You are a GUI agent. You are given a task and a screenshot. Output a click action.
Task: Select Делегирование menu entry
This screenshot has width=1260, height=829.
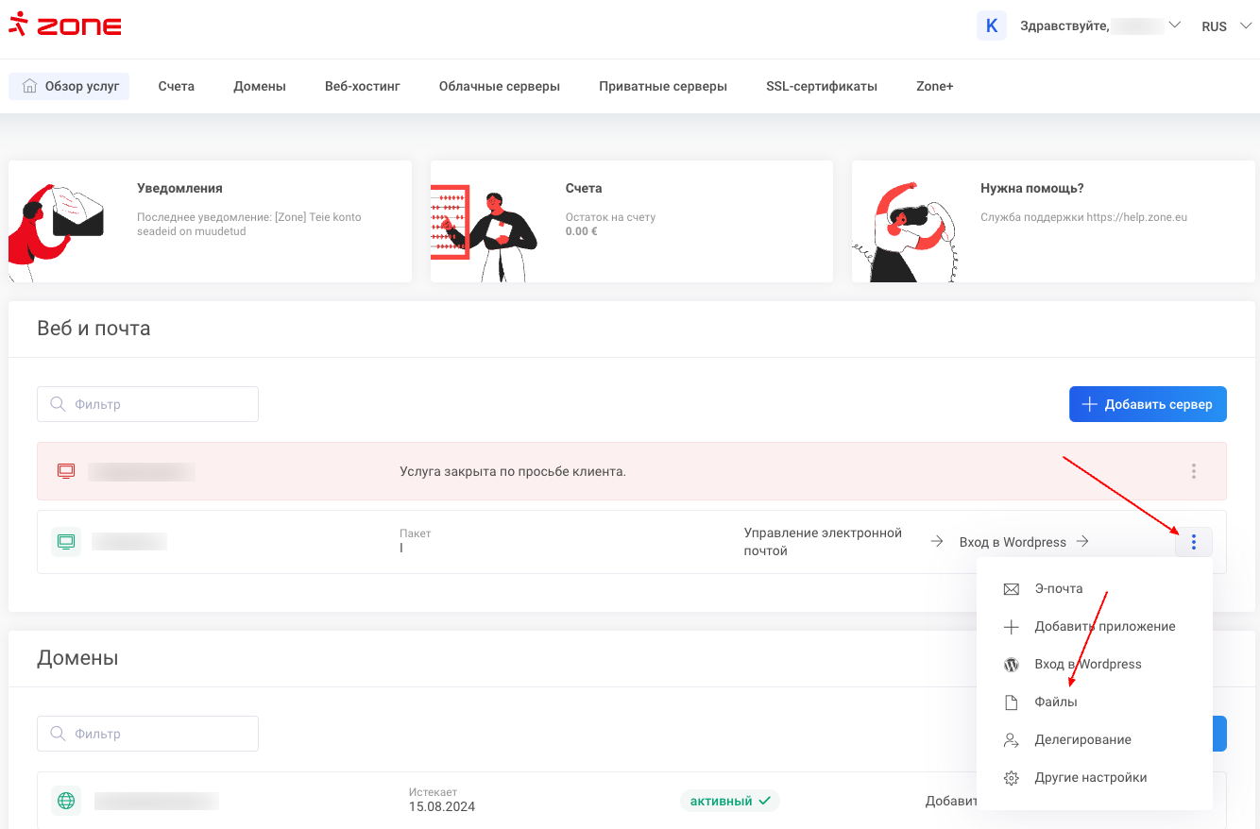(x=1082, y=740)
